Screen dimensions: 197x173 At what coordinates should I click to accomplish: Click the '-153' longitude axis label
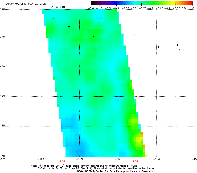click(157, 159)
